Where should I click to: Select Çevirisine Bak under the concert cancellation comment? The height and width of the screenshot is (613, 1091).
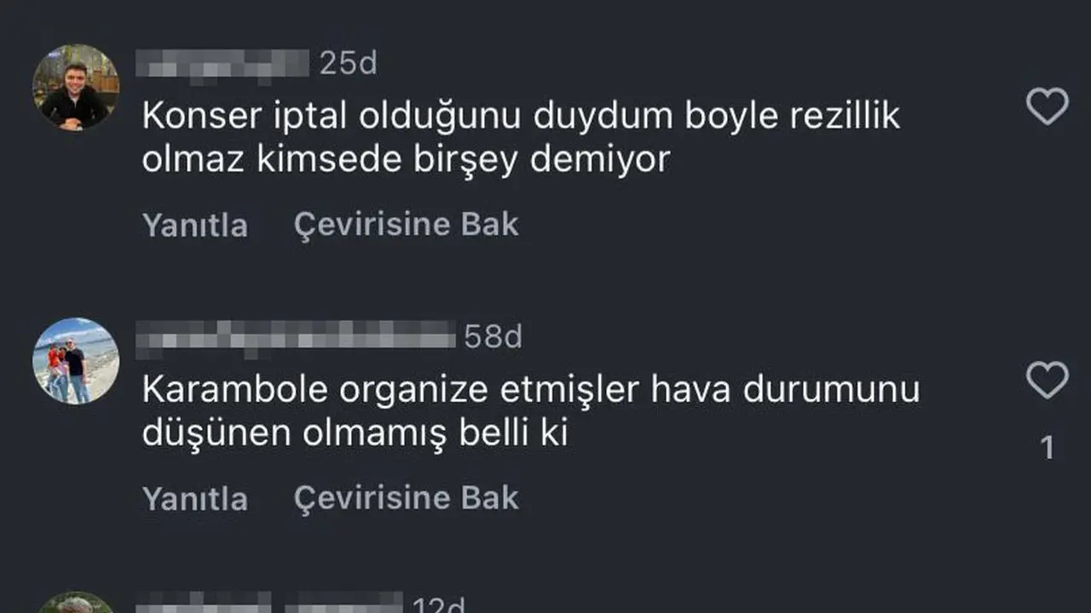coord(407,225)
